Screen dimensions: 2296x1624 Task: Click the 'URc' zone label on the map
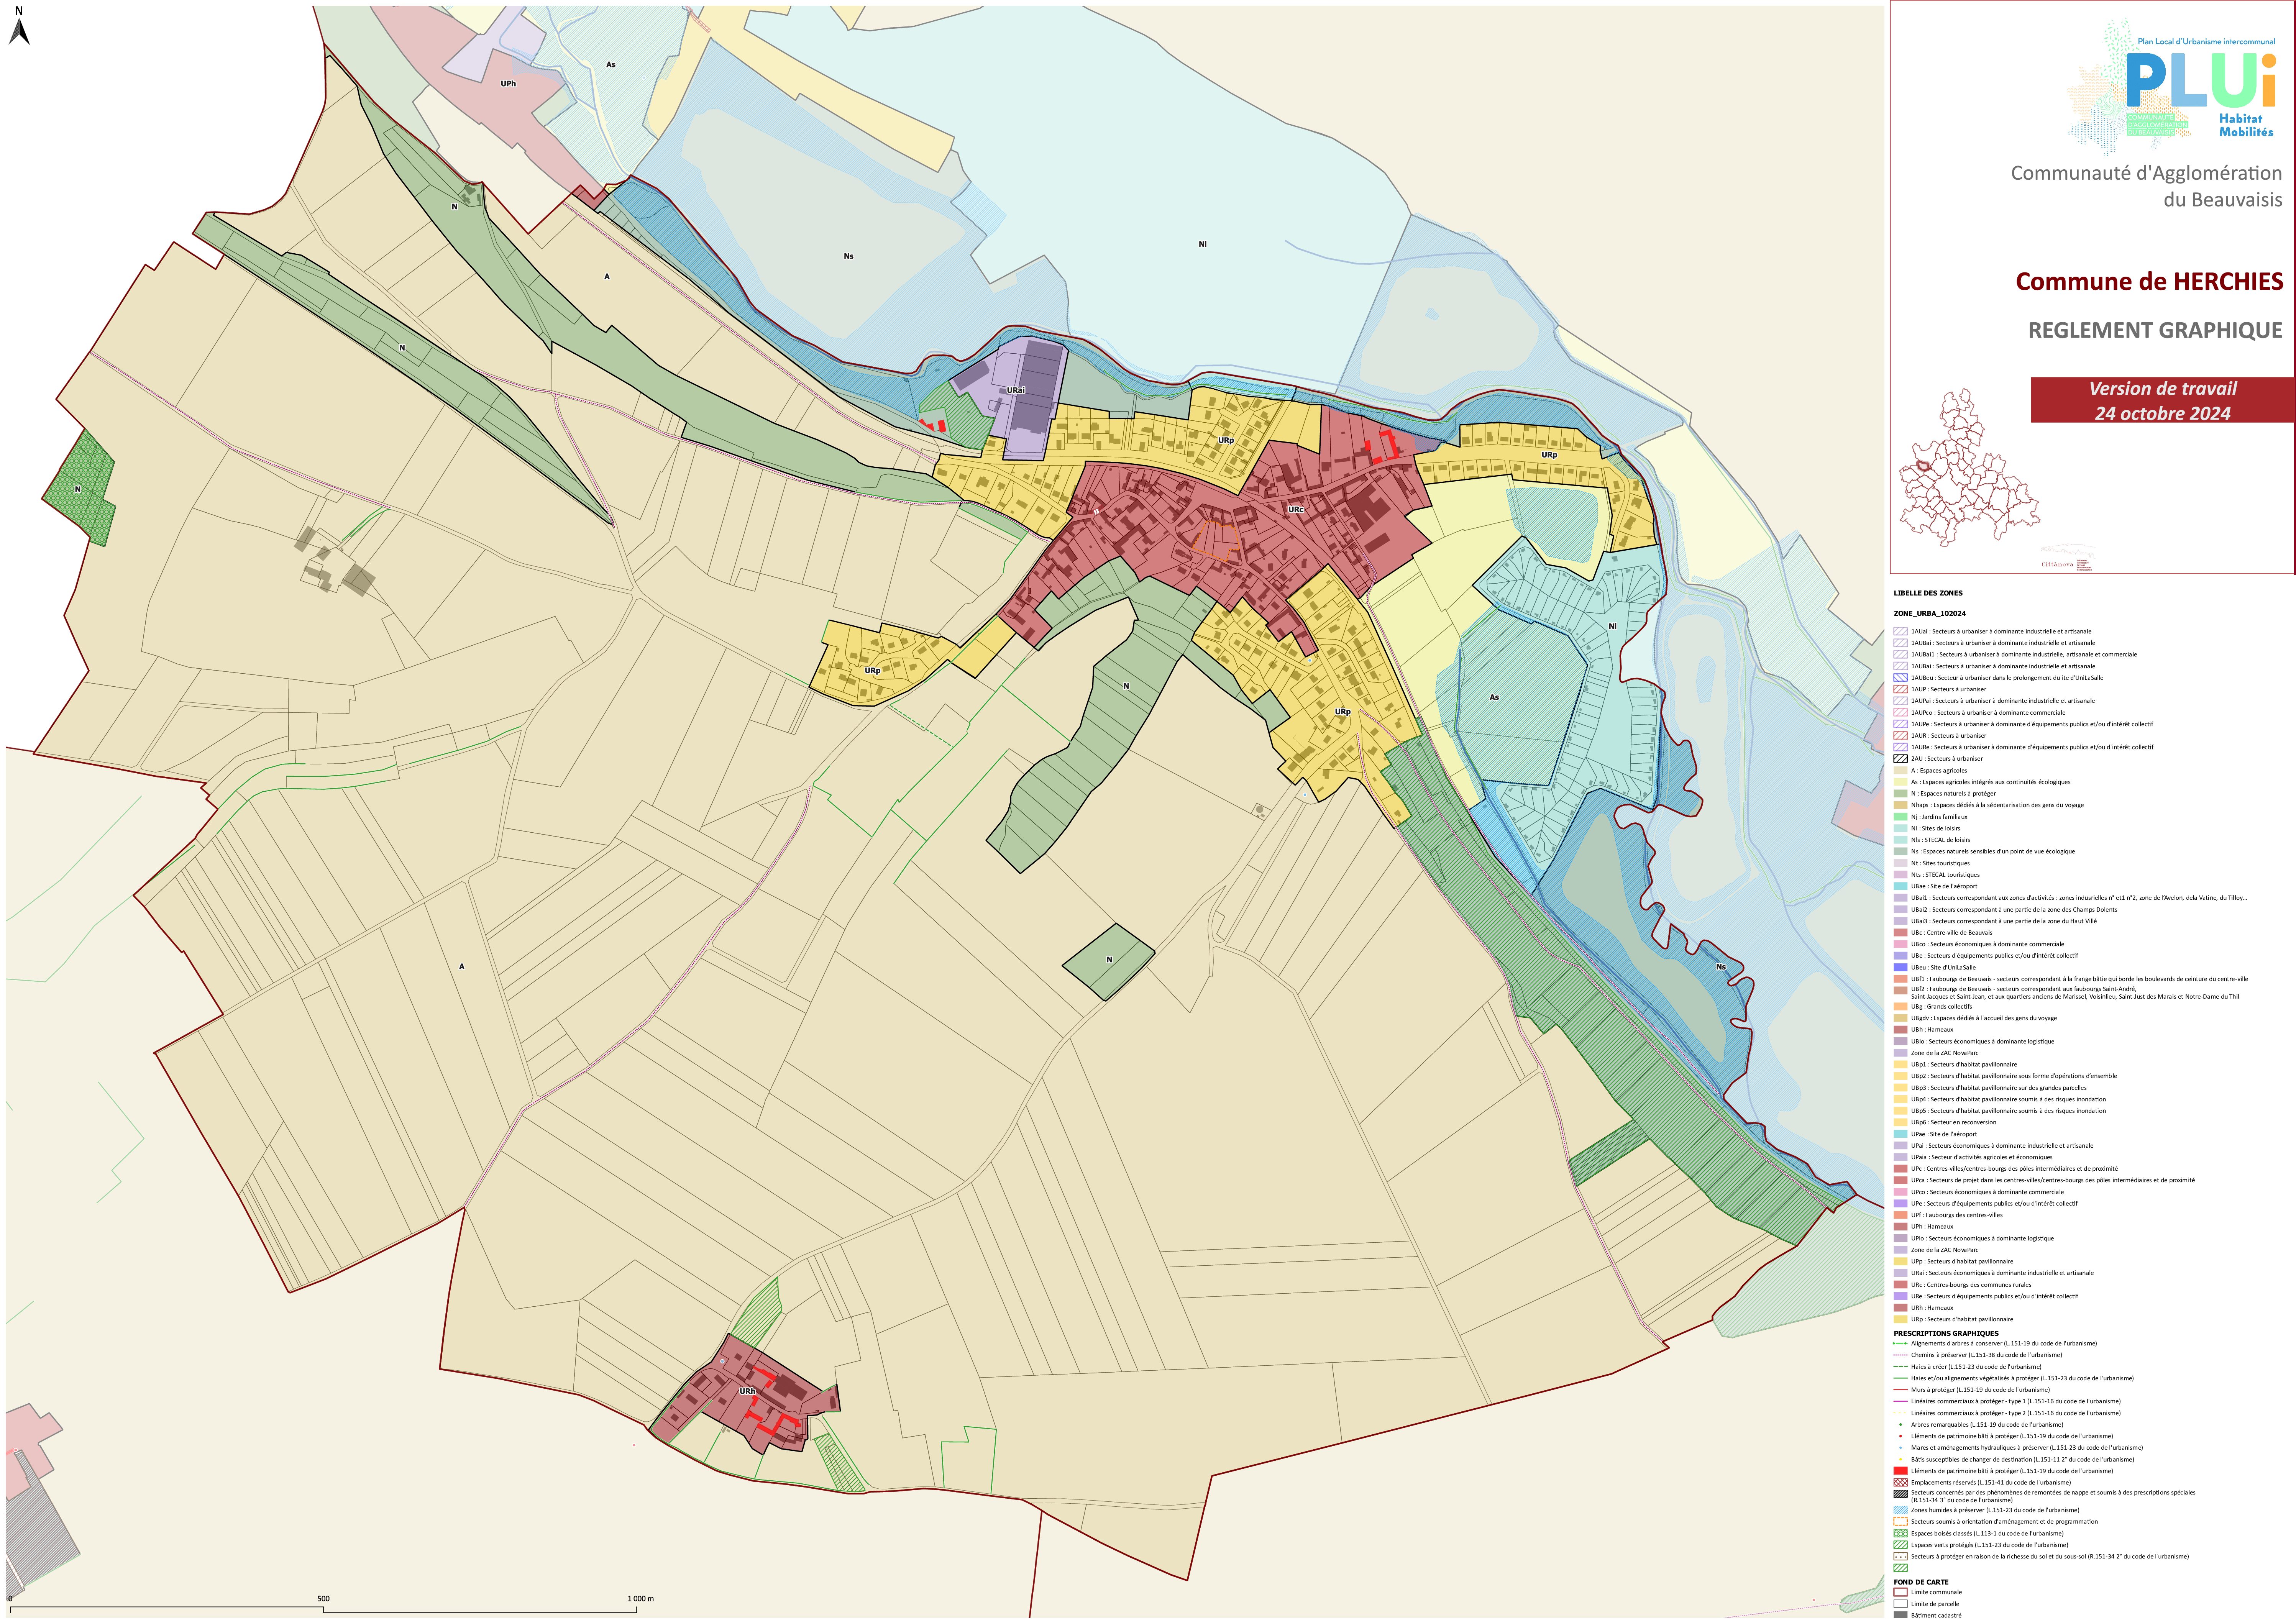(1296, 510)
